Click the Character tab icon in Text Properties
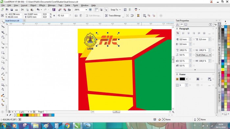The image size is (230, 129). [177, 25]
